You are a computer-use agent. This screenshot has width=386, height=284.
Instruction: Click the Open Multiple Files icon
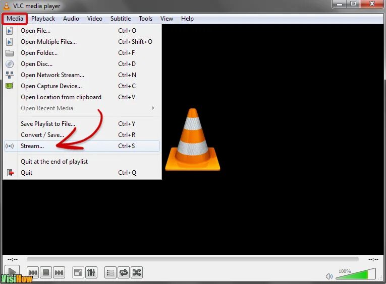tap(10, 42)
